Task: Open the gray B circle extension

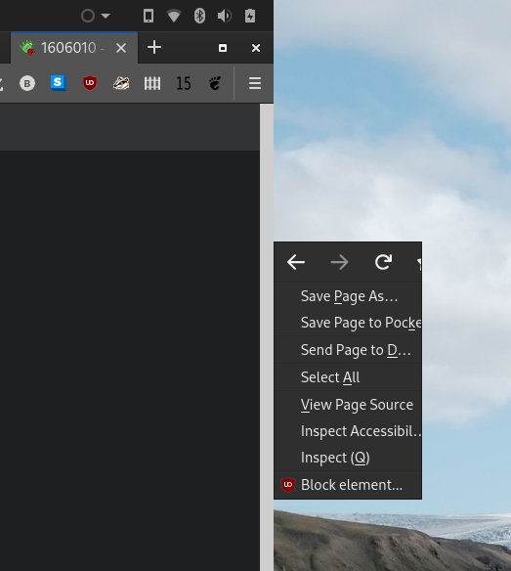Action: [x=27, y=83]
